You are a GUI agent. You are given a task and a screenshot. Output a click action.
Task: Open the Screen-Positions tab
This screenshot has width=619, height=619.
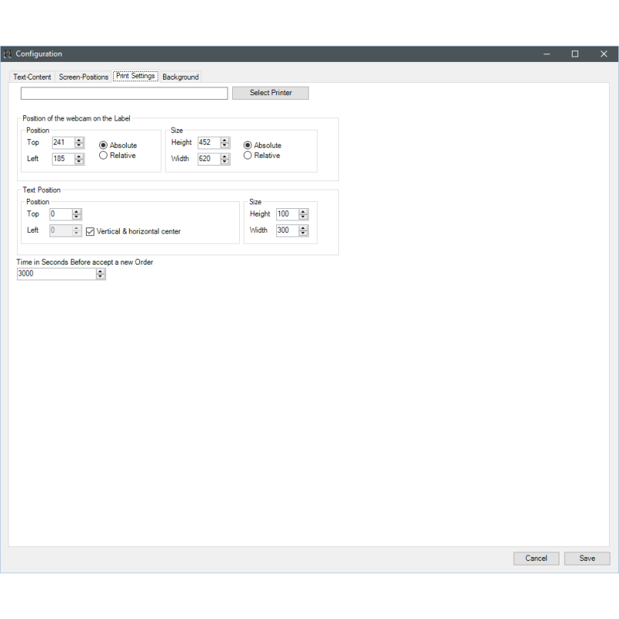coord(84,77)
